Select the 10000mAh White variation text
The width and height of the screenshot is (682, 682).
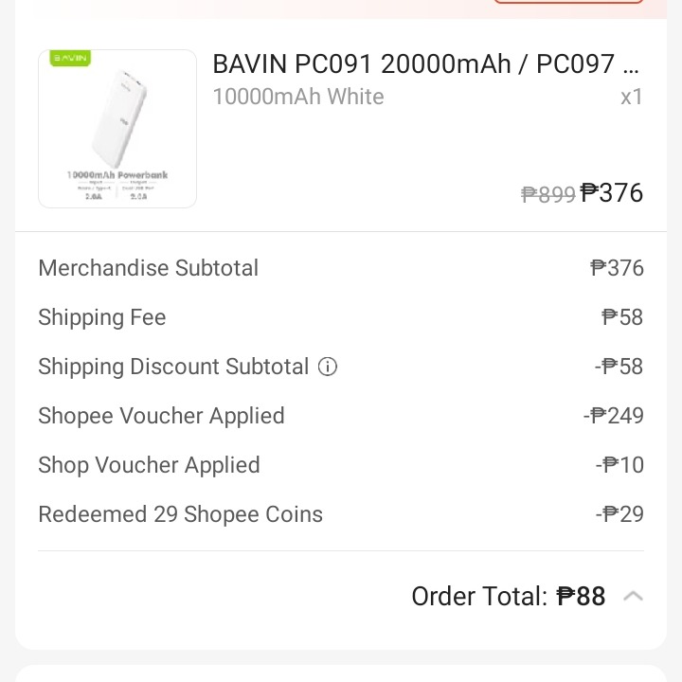coord(298,97)
